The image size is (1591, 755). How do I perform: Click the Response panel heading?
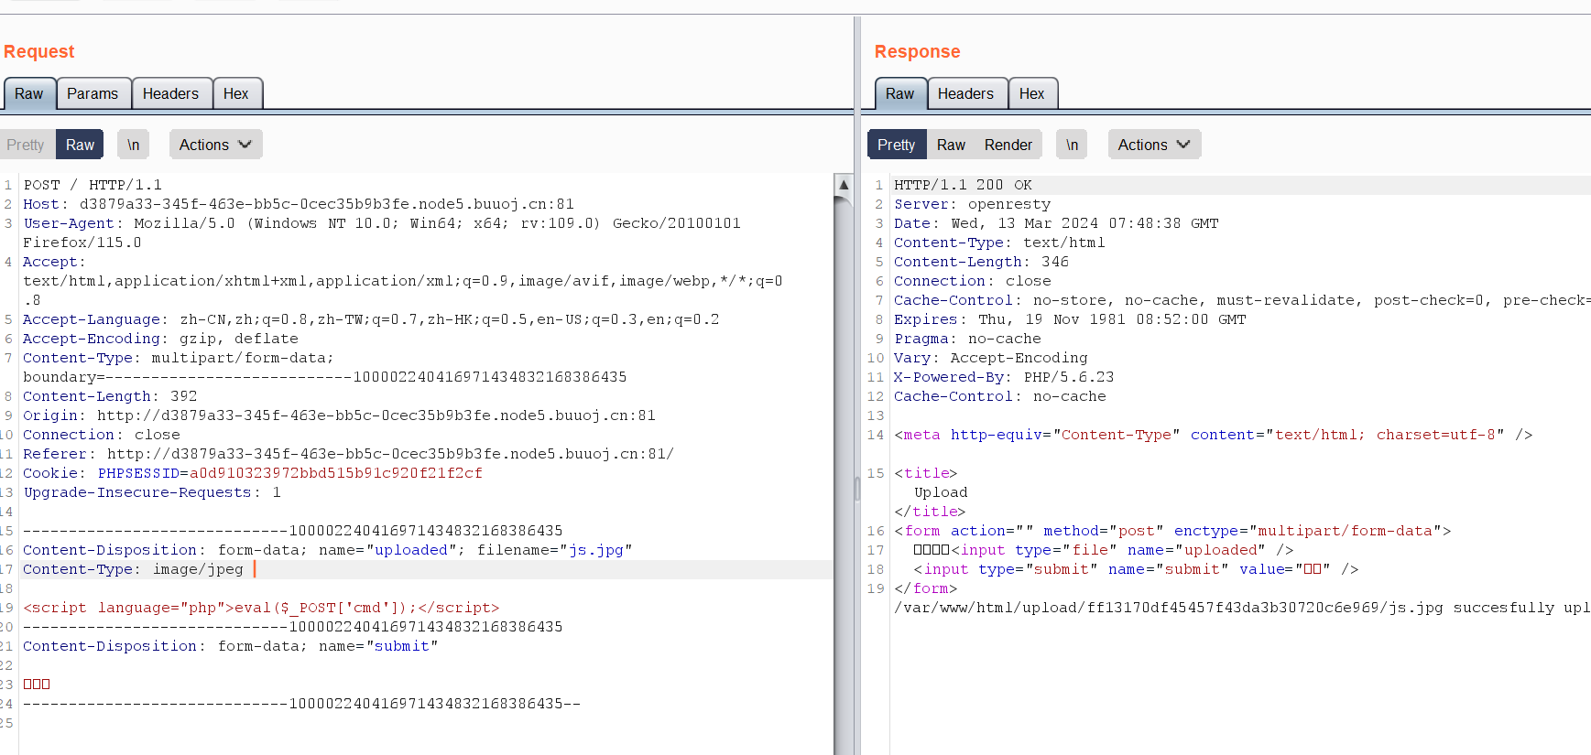click(x=917, y=51)
